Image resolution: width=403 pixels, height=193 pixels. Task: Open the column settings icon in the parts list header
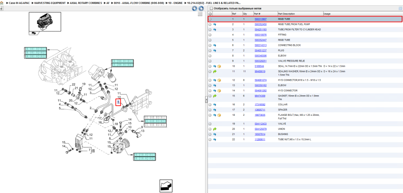click(400, 8)
